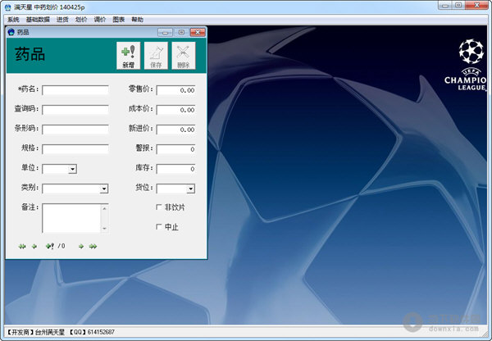The height and width of the screenshot is (341, 492).
Task: Focus the 药名 input field
Action: 75,90
